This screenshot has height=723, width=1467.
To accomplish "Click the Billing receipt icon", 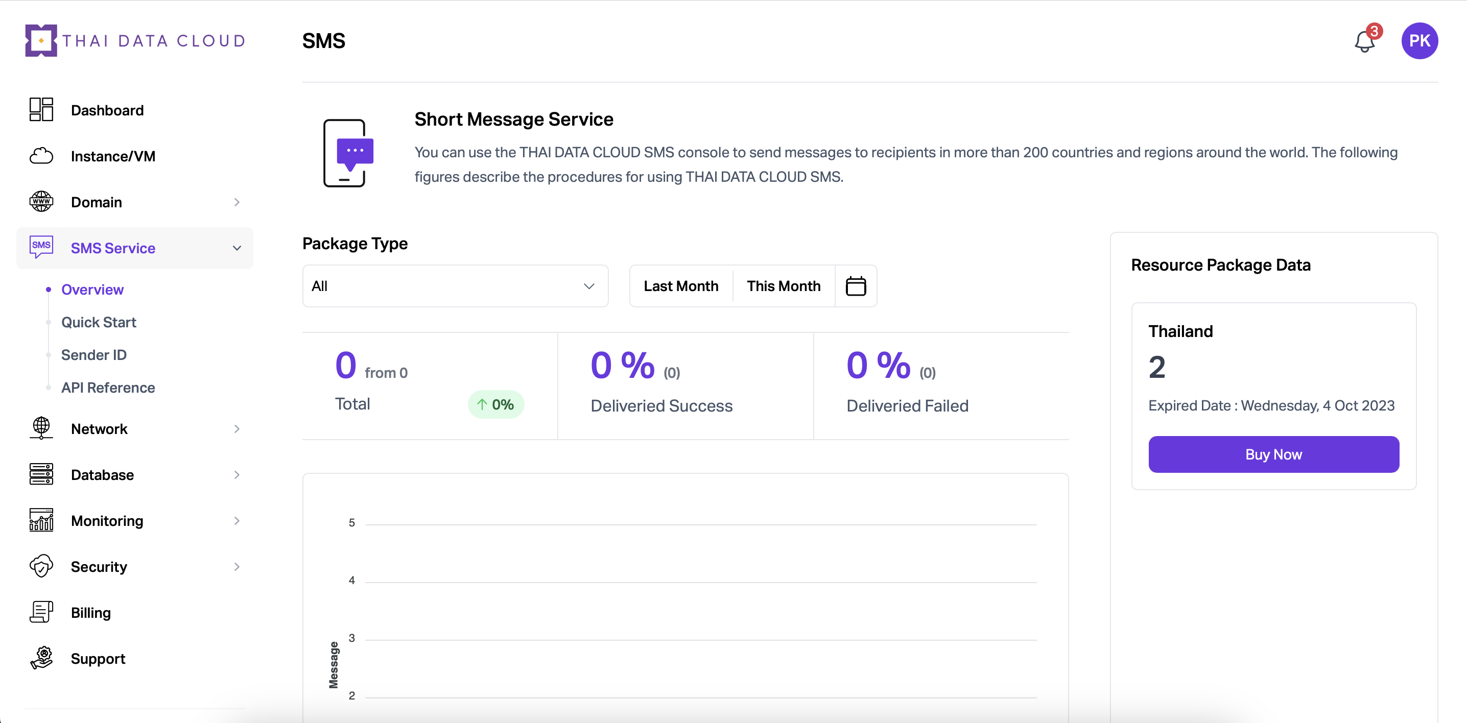I will pyautogui.click(x=41, y=612).
